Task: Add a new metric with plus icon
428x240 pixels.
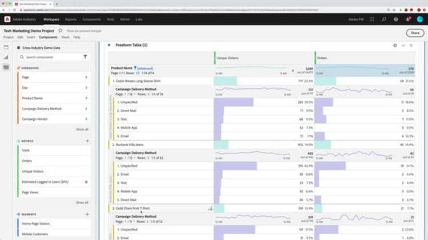Action: click(x=87, y=141)
